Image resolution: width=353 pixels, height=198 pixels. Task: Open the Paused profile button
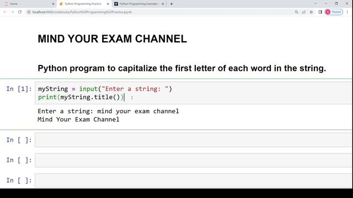[334, 12]
